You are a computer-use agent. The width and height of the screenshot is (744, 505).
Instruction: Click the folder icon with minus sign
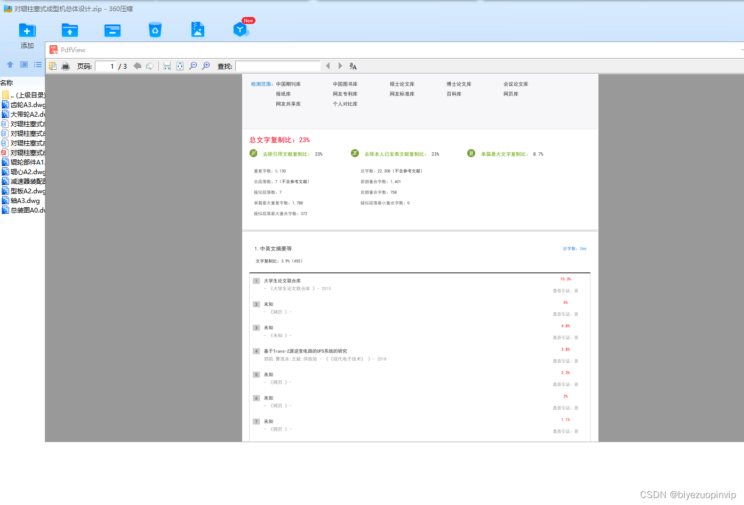pos(113,30)
